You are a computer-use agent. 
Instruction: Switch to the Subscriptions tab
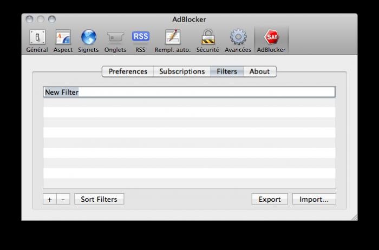pos(182,71)
